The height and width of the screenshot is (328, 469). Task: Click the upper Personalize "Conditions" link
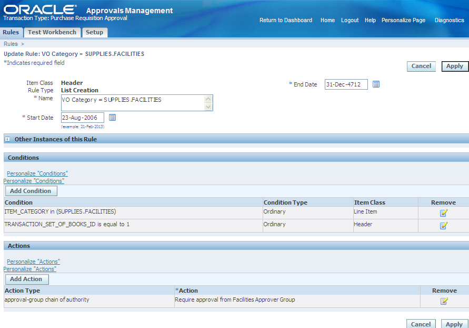pyautogui.click(x=37, y=173)
